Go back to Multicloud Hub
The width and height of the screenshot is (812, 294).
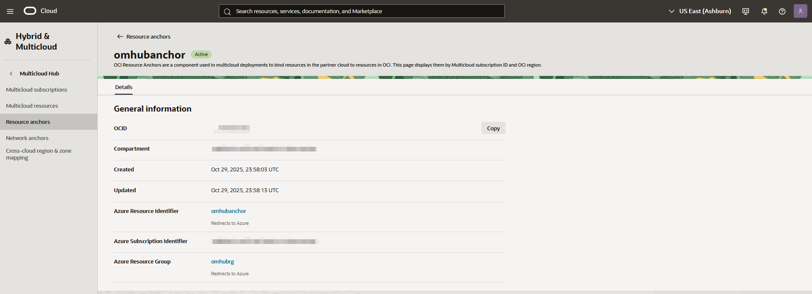coord(40,73)
